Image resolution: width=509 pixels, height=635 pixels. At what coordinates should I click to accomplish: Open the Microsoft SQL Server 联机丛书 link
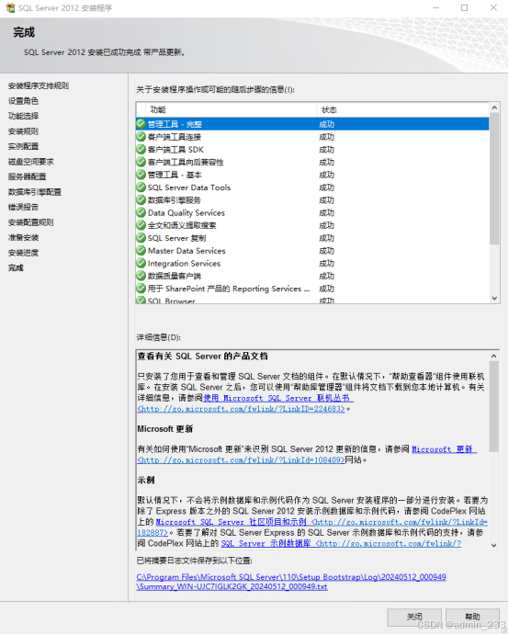(277, 398)
